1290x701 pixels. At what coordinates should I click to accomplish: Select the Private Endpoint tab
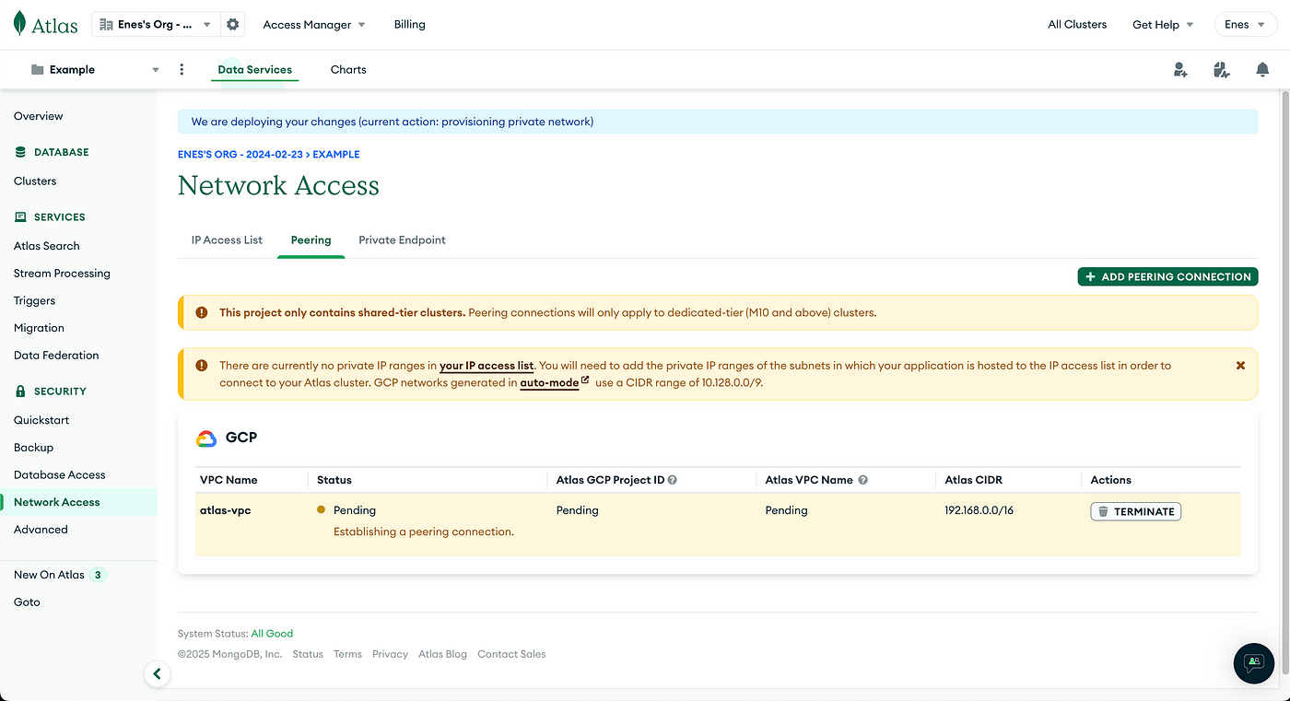(x=402, y=240)
